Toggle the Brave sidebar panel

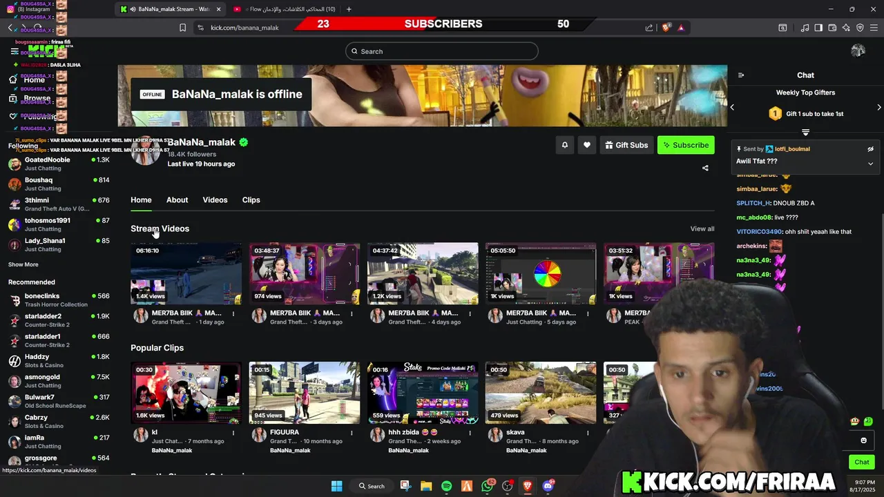(x=818, y=28)
